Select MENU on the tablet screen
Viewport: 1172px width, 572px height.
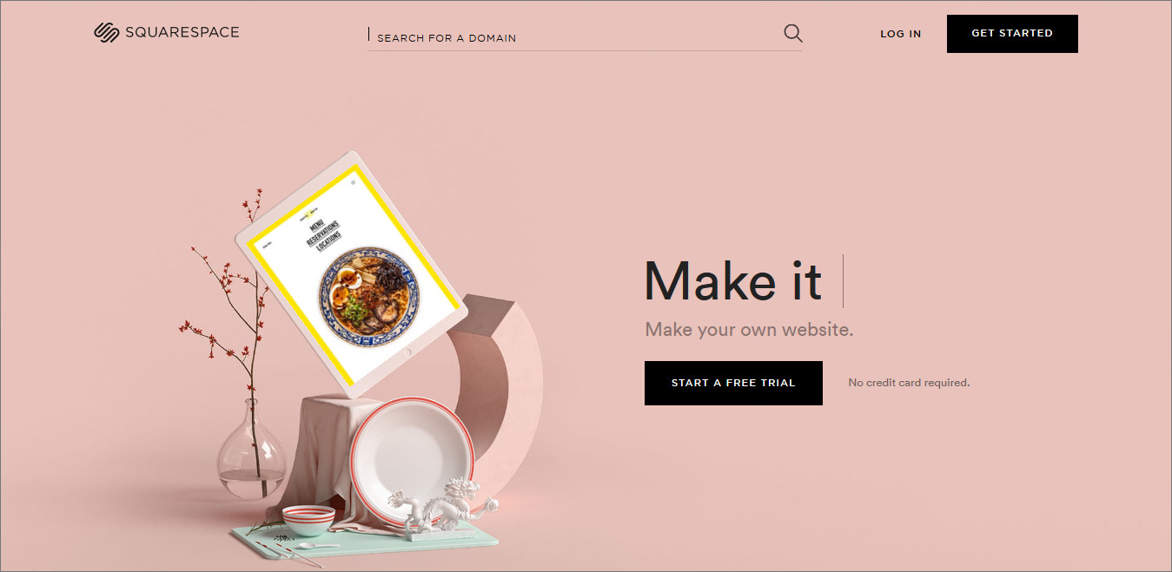[x=316, y=227]
